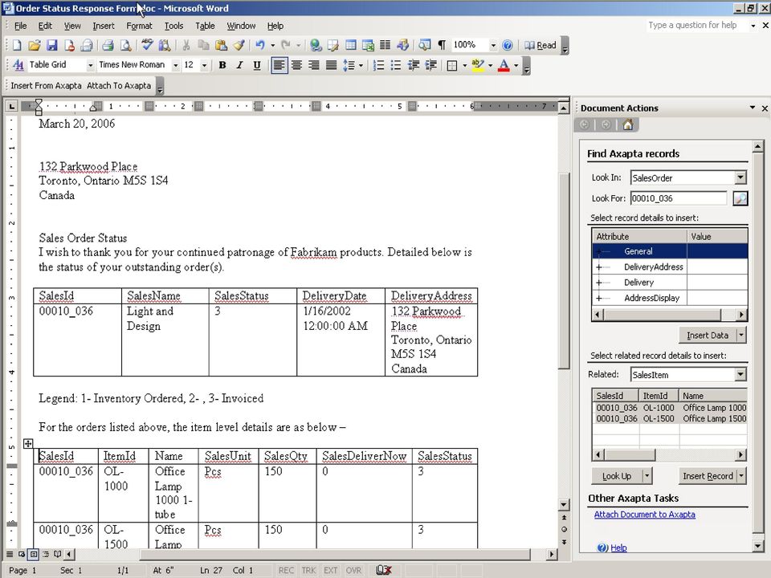Apply the yellow Highlight color
The width and height of the screenshot is (771, 578).
click(x=477, y=65)
